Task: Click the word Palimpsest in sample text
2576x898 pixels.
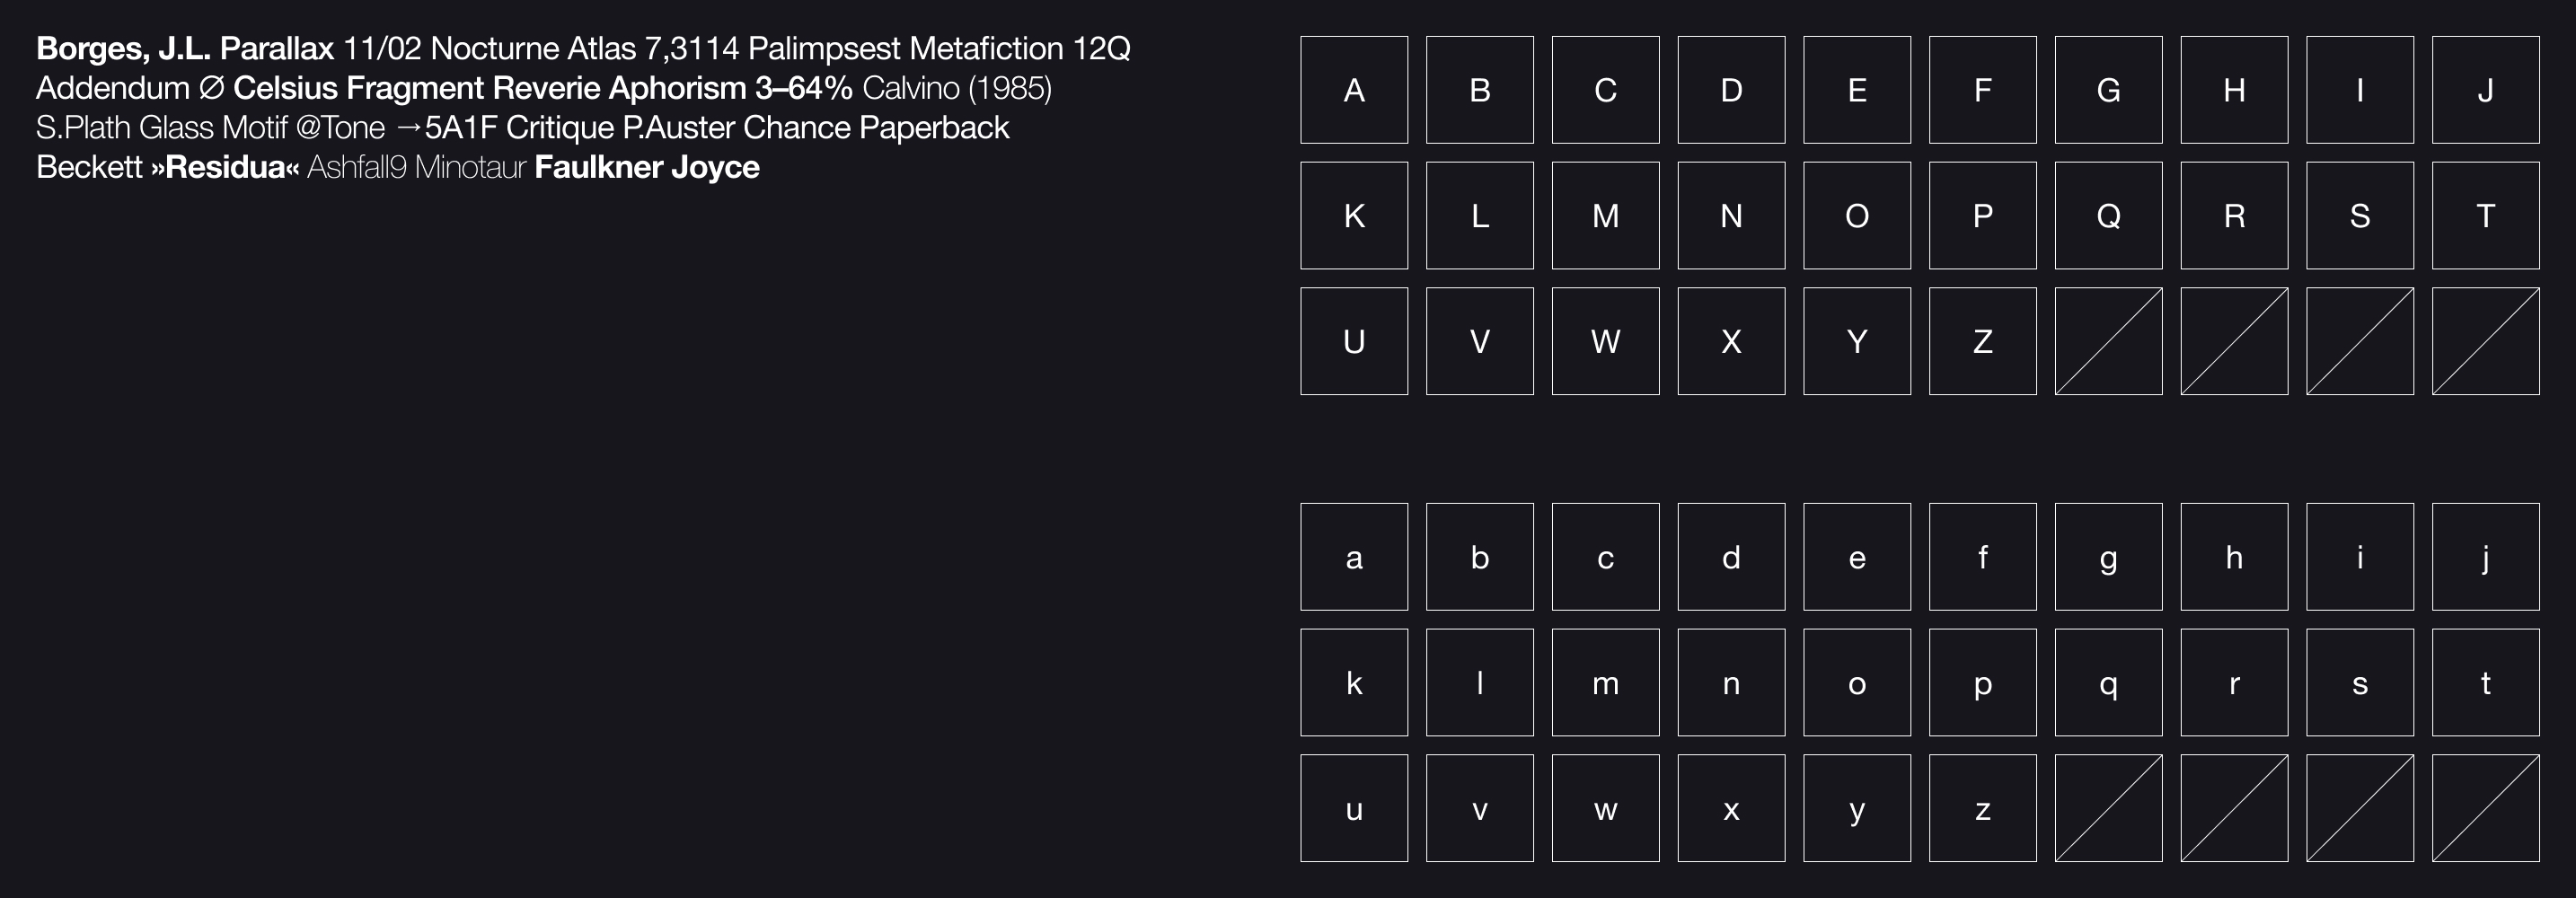Action: tap(824, 49)
